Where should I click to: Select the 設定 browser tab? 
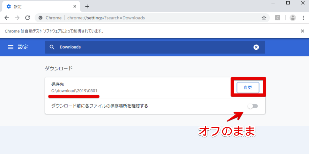(41, 6)
